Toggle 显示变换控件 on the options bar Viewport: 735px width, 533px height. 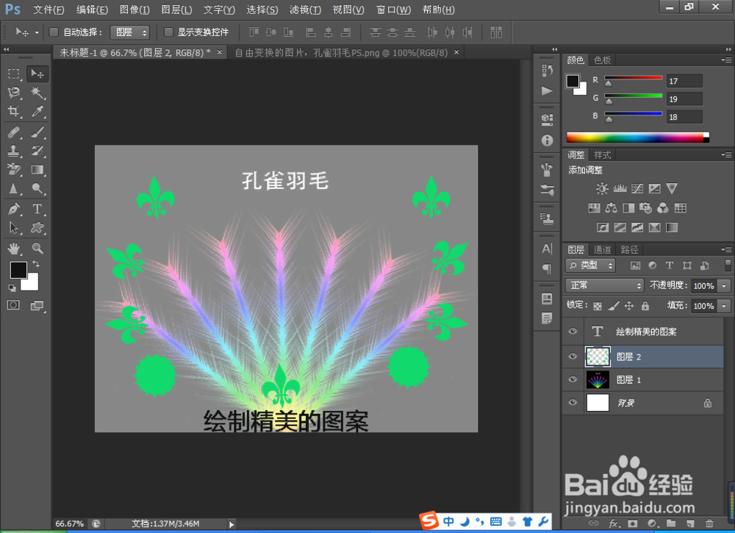[168, 32]
